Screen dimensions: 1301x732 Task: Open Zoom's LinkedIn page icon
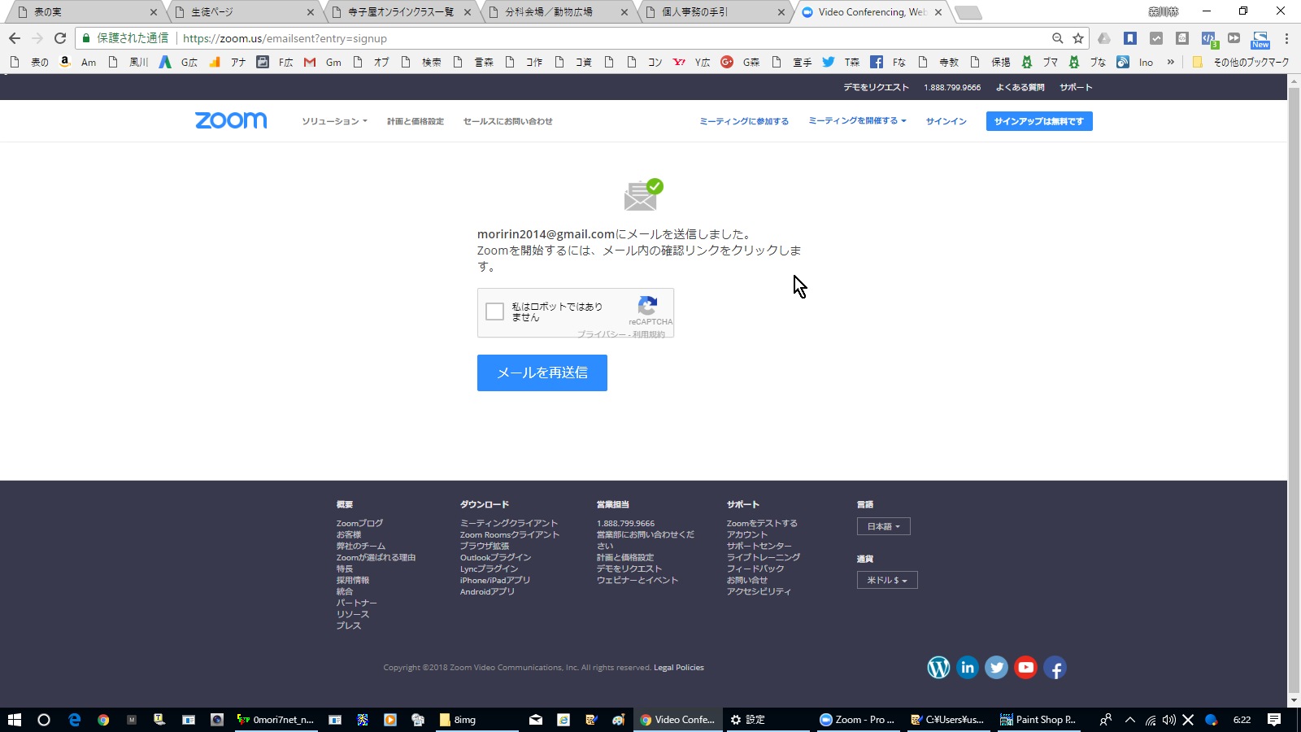[967, 668]
